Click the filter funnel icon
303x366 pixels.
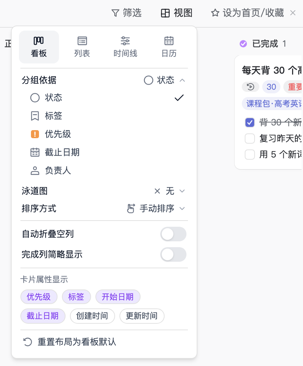coord(115,13)
